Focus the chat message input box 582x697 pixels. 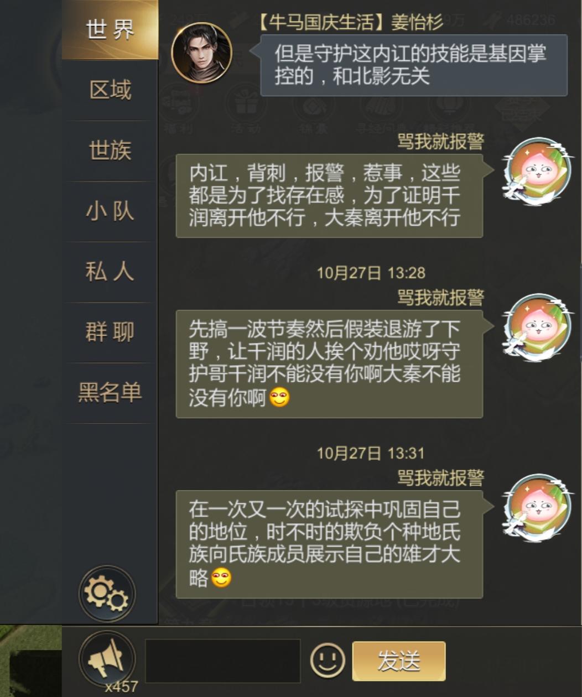[222, 661]
